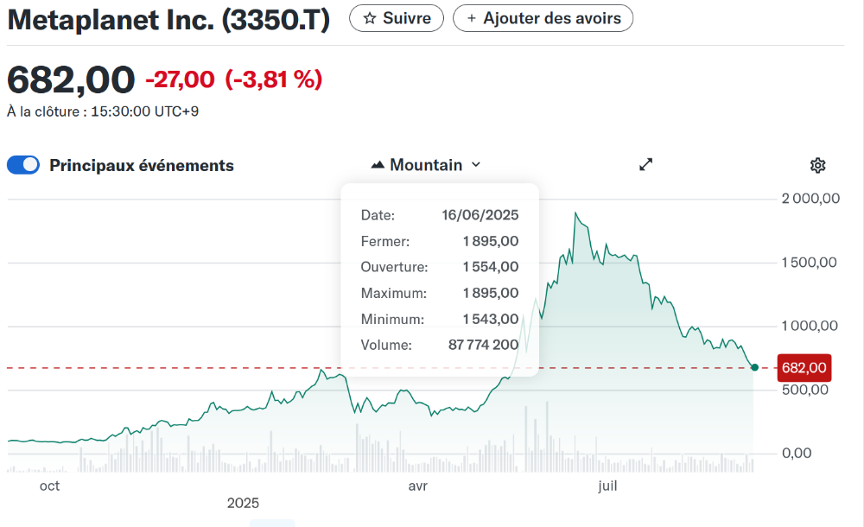This screenshot has height=527, width=864.
Task: Open the Mountain dropdown chevron
Action: [x=476, y=165]
